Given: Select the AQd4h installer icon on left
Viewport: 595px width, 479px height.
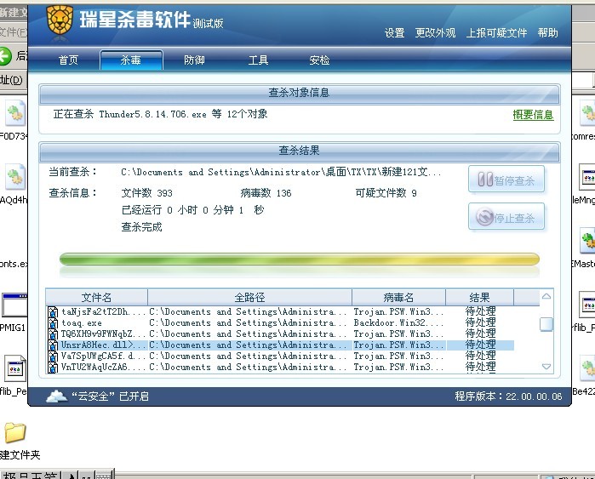Looking at the screenshot, I should (x=15, y=177).
